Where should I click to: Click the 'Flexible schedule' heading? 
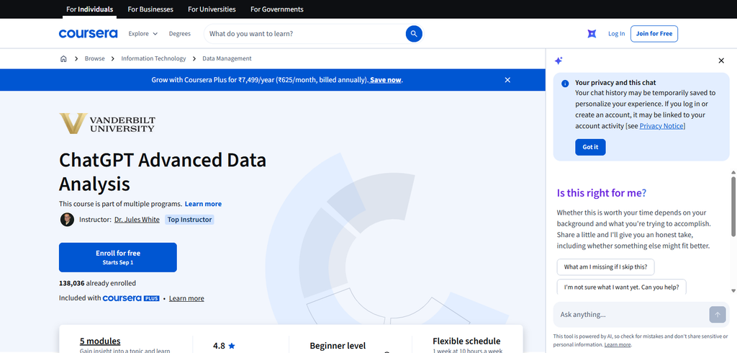466,341
